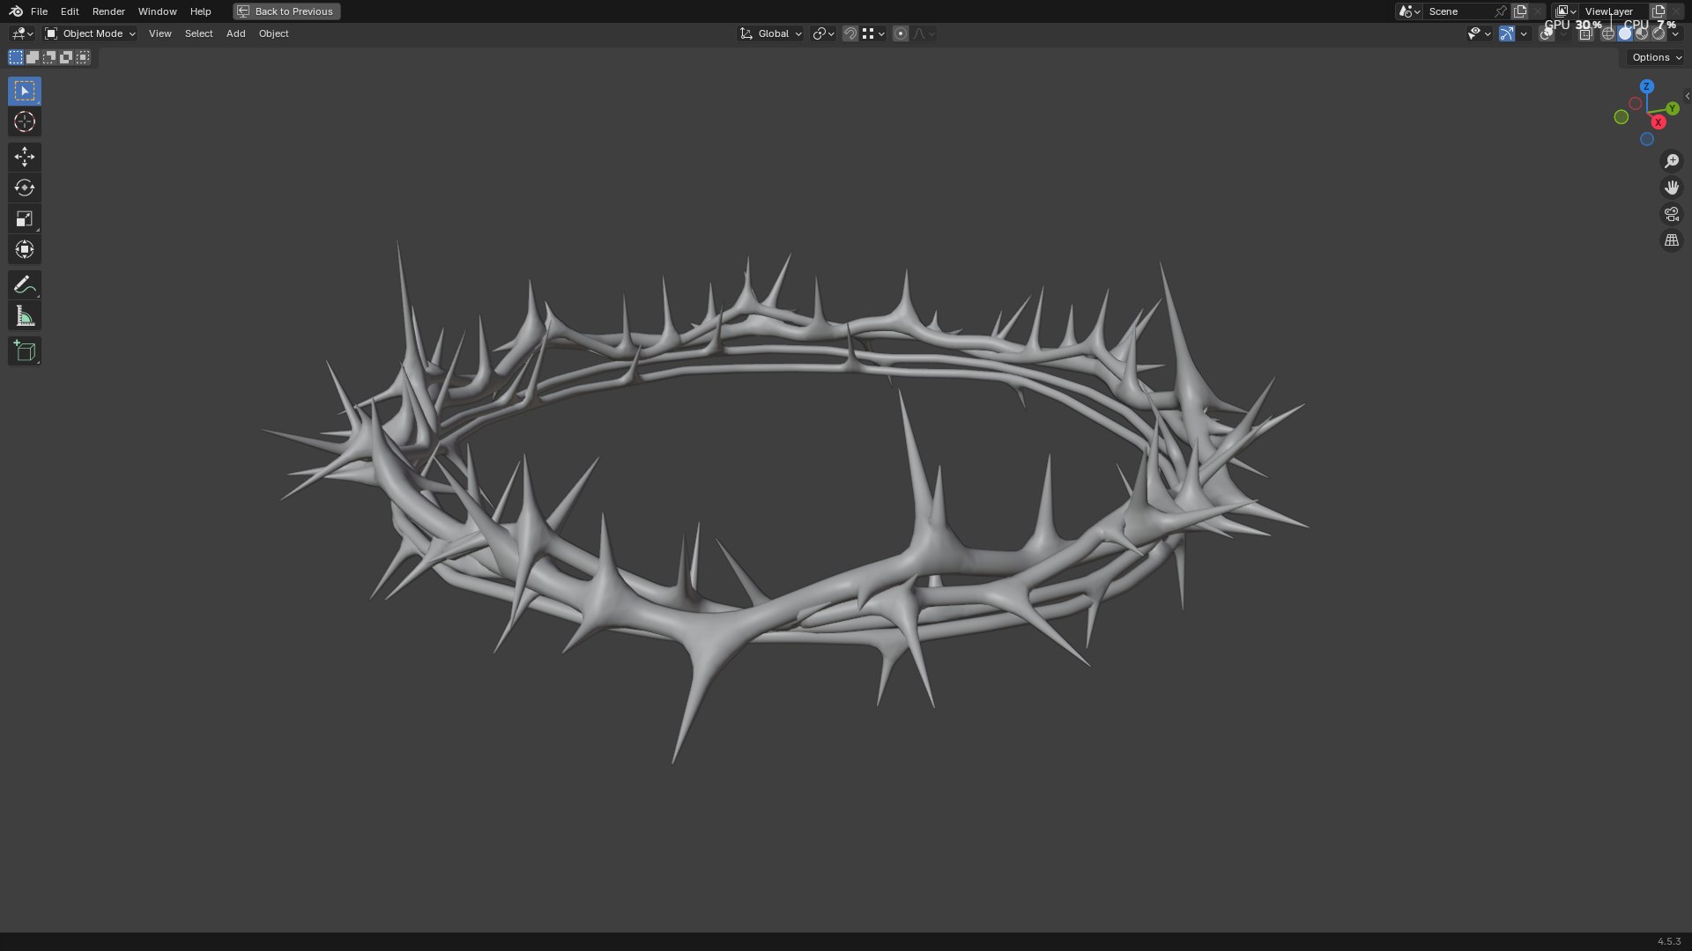Select the Select Box tool
Image resolution: width=1692 pixels, height=951 pixels.
point(25,91)
